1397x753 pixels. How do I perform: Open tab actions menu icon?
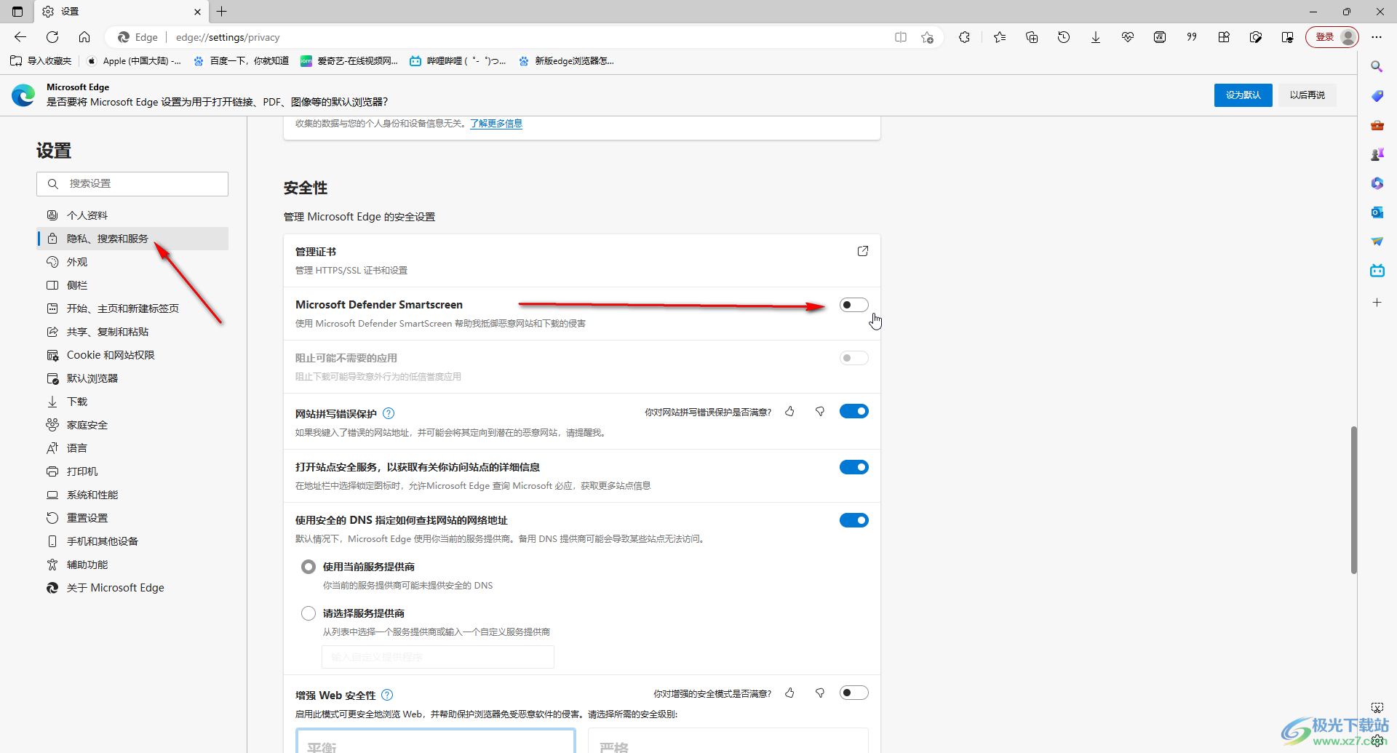tap(17, 11)
